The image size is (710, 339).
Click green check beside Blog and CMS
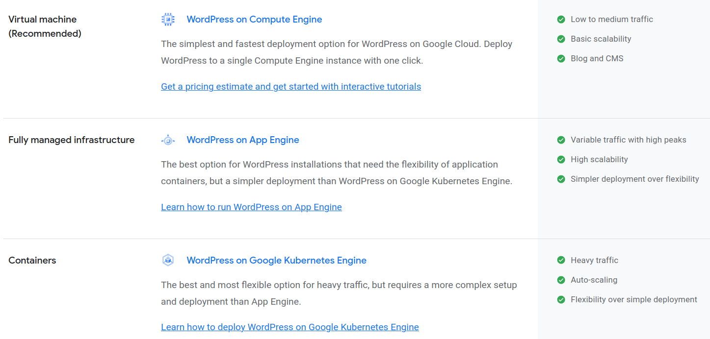[x=561, y=59]
